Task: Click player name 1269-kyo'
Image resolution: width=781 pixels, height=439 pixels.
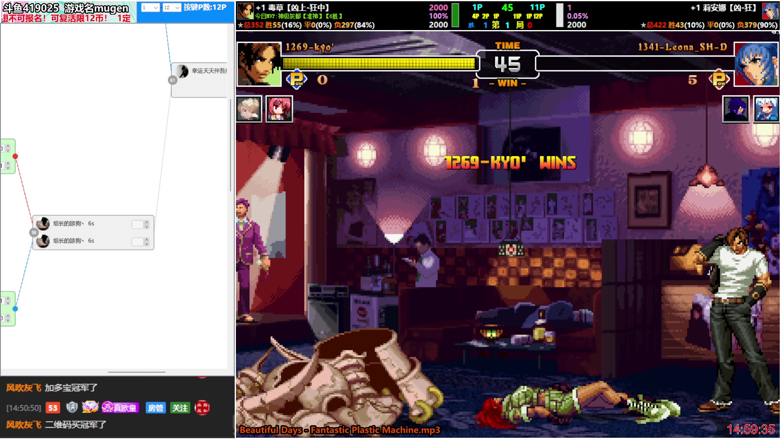Action: pos(310,47)
